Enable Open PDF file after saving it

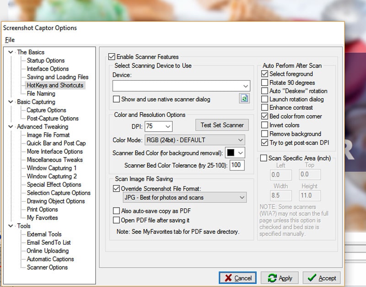(116, 220)
